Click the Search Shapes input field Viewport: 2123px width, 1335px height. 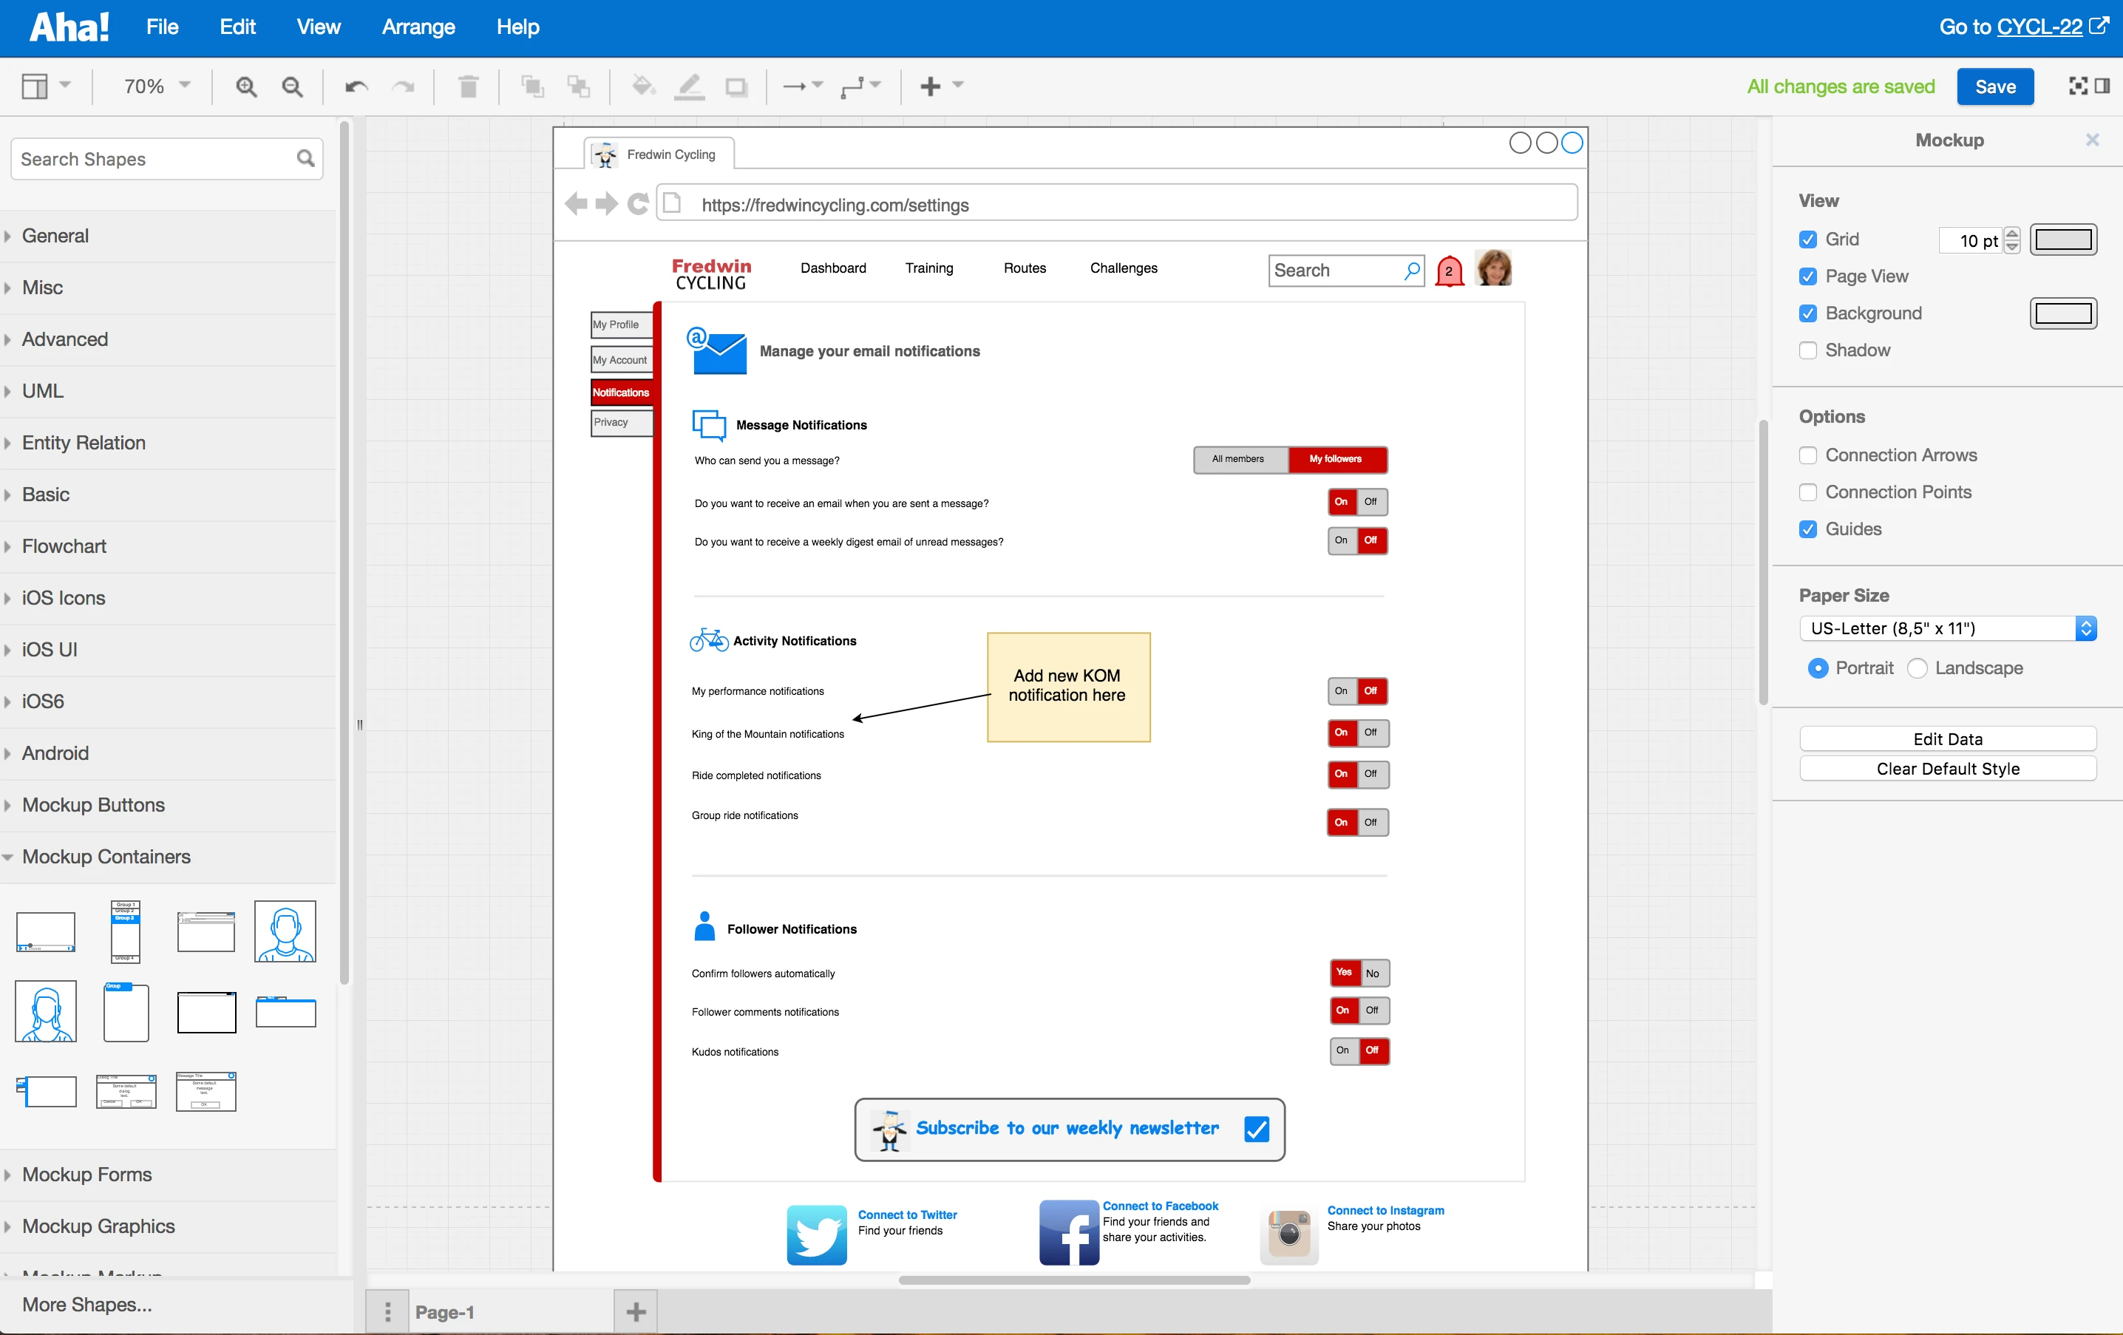pos(154,160)
